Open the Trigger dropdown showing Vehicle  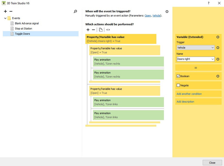pos(195,48)
